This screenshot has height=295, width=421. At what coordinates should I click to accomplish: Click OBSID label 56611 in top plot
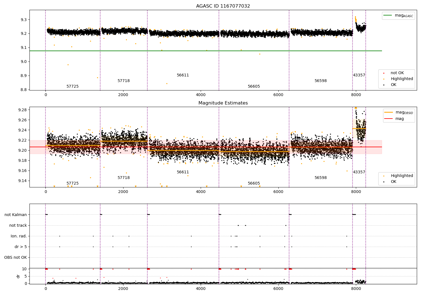[x=183, y=75]
